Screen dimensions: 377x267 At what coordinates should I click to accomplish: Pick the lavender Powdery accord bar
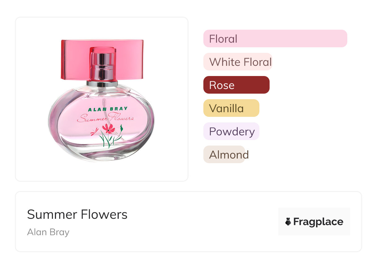[231, 131]
